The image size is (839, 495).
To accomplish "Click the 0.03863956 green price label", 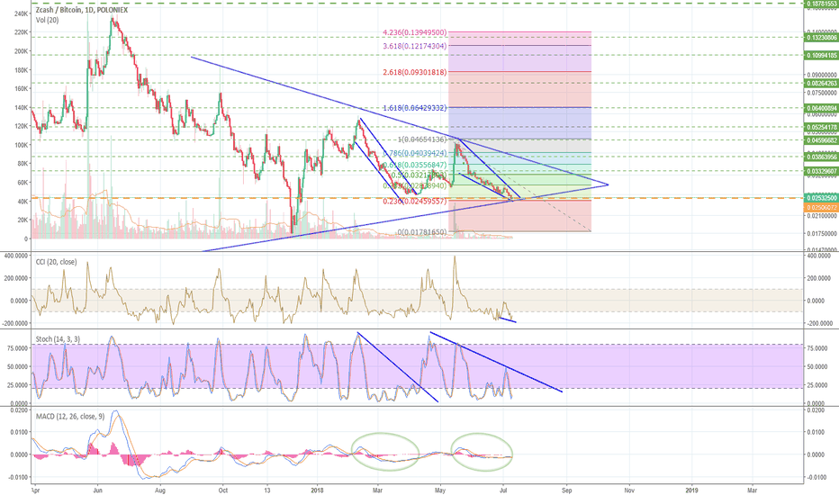I will pos(821,157).
